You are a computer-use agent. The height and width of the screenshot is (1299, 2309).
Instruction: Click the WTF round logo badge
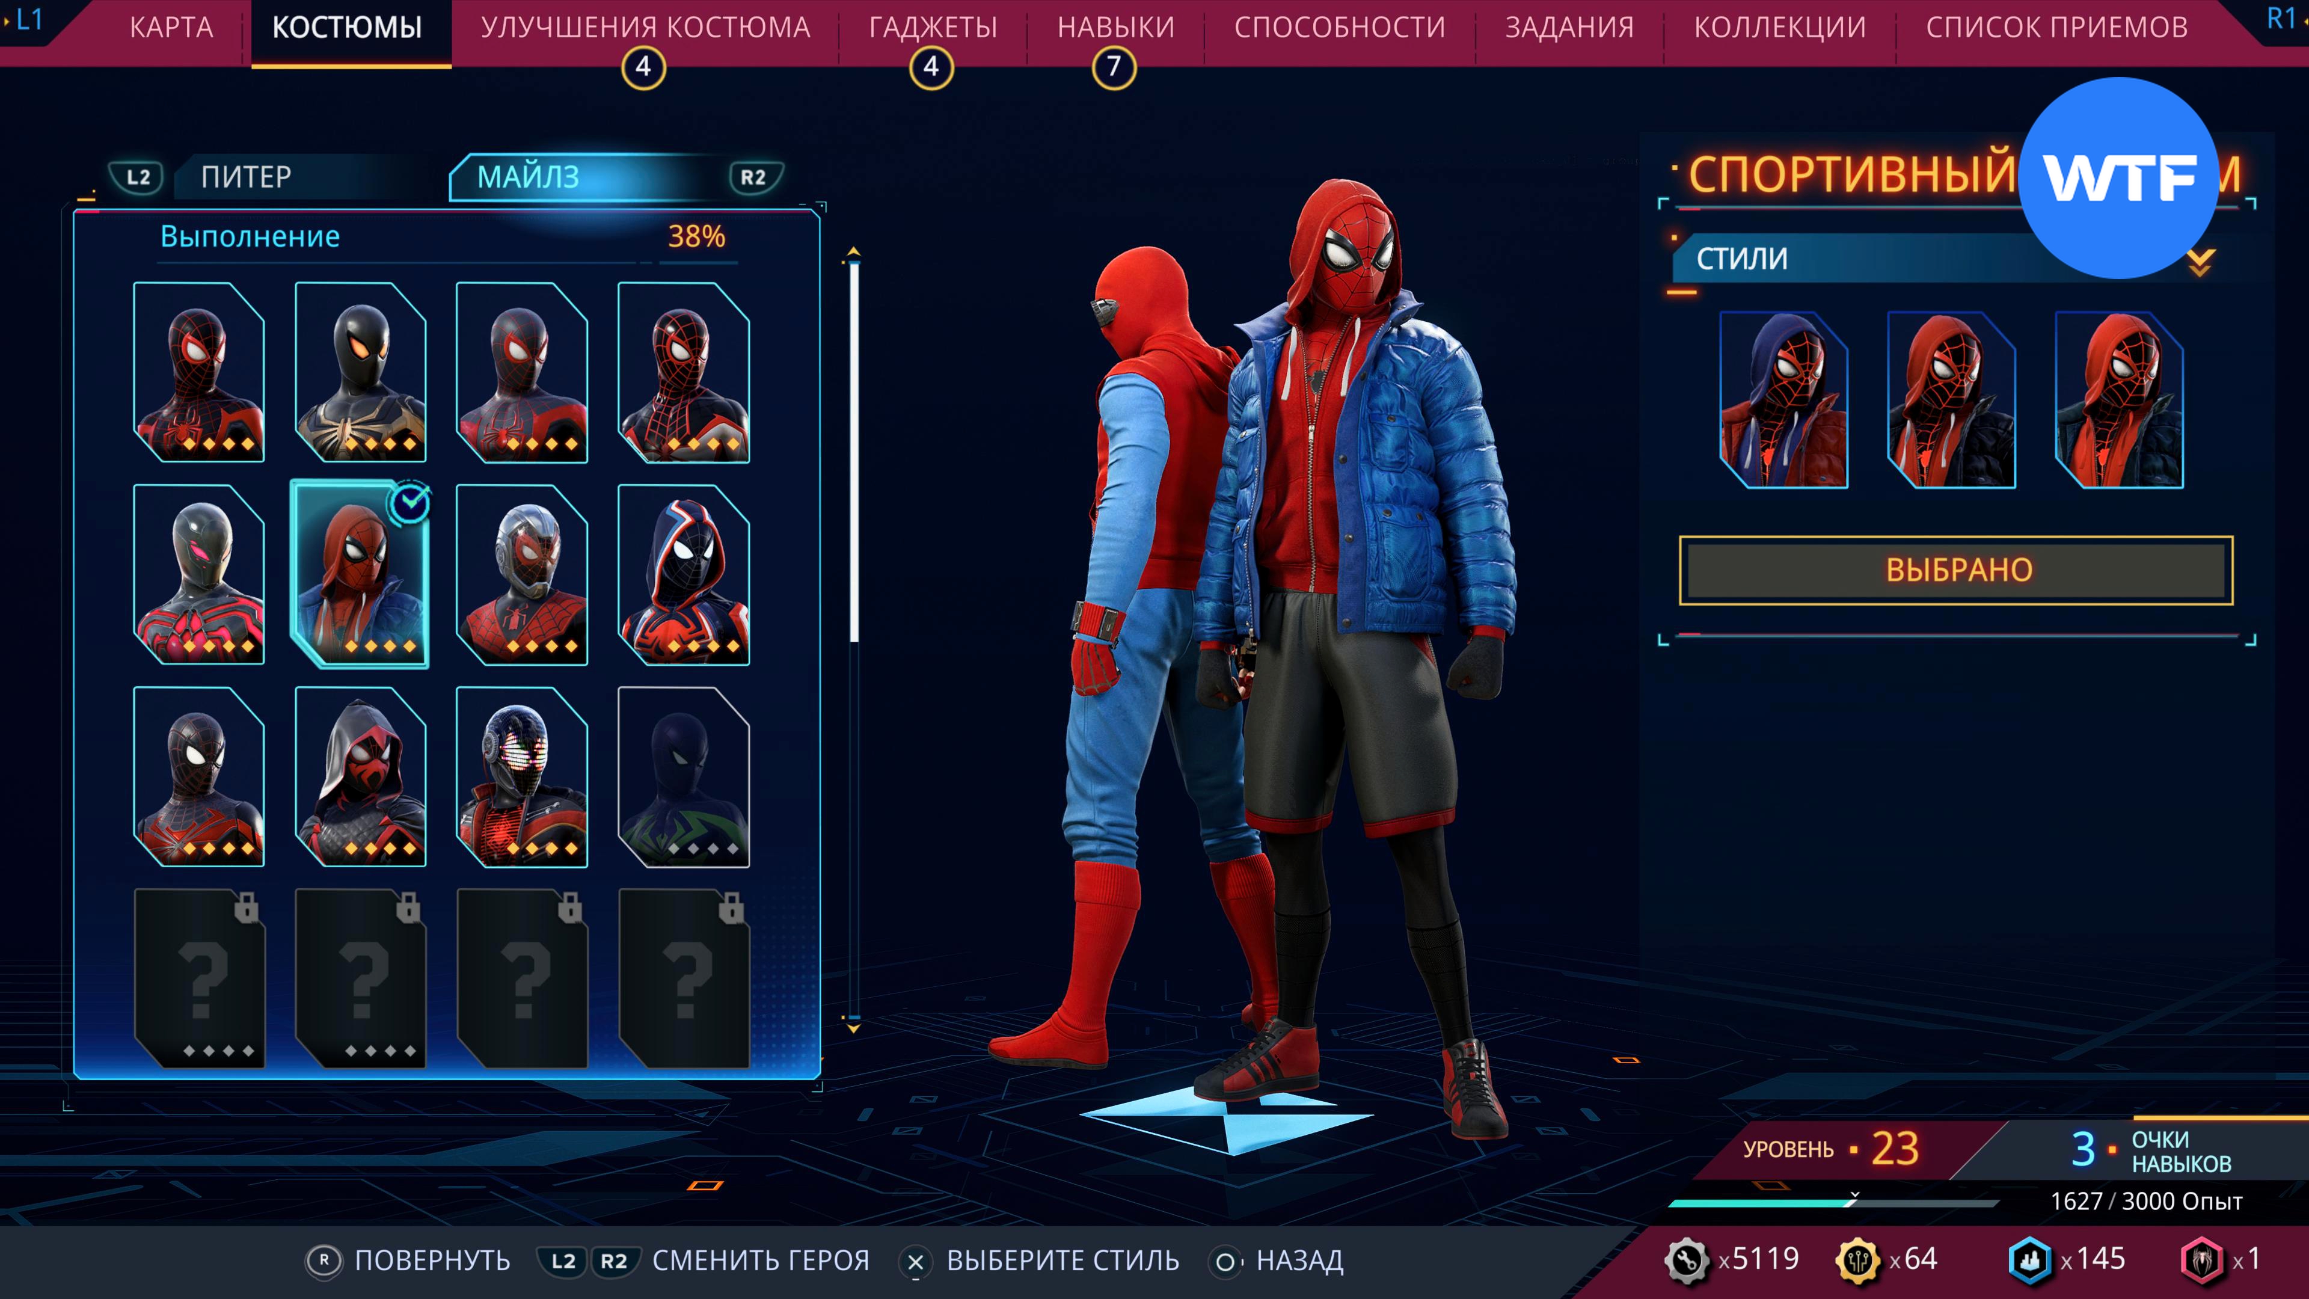pos(2119,179)
